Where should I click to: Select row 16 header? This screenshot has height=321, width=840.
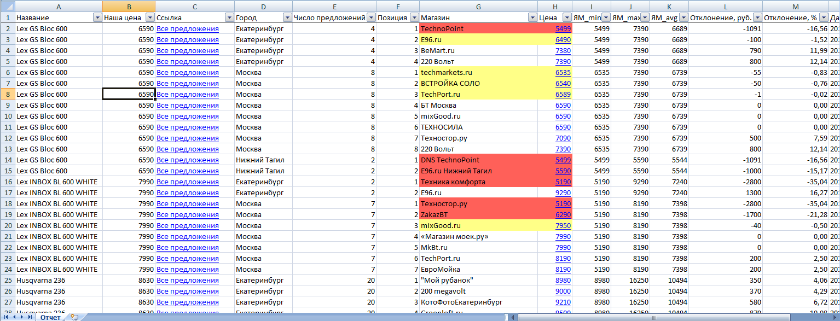(7, 182)
